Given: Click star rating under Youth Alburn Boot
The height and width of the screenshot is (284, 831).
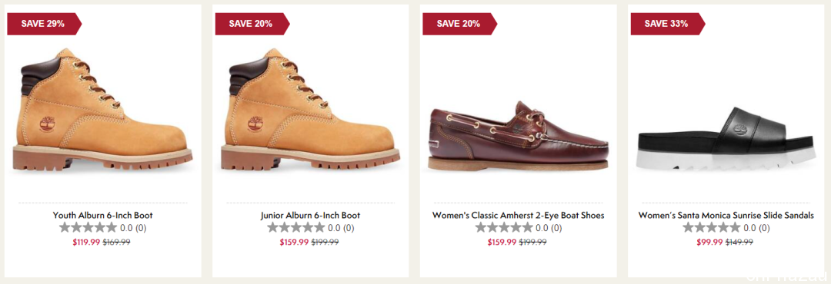Looking at the screenshot, I should click(x=88, y=228).
